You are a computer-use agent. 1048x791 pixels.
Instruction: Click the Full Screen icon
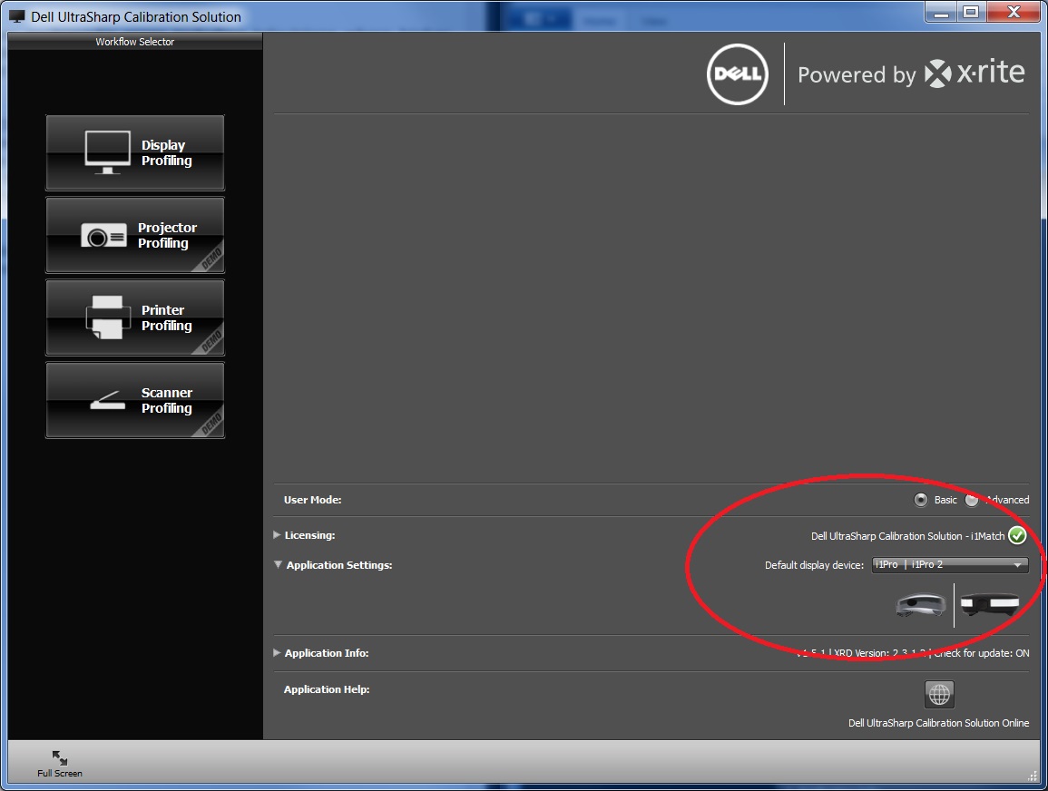[60, 757]
